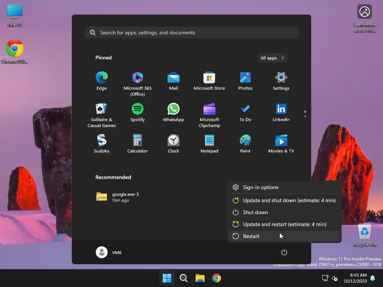Screen dimensions: 383x287
Task: Click the power button in Start menu
Action: tap(284, 252)
